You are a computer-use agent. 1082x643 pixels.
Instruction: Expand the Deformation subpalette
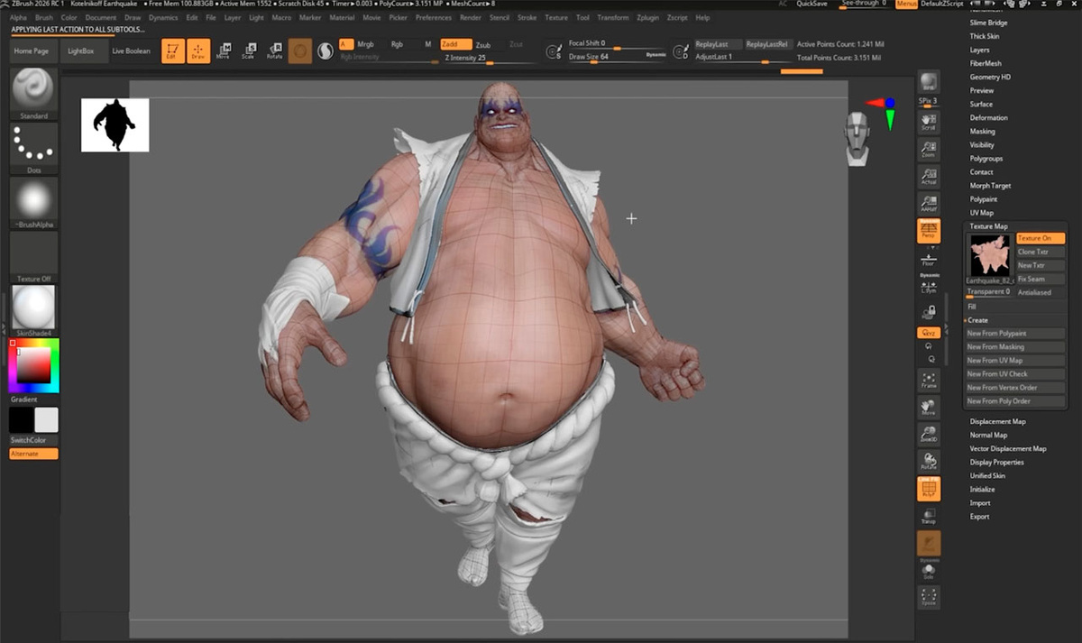pos(989,117)
